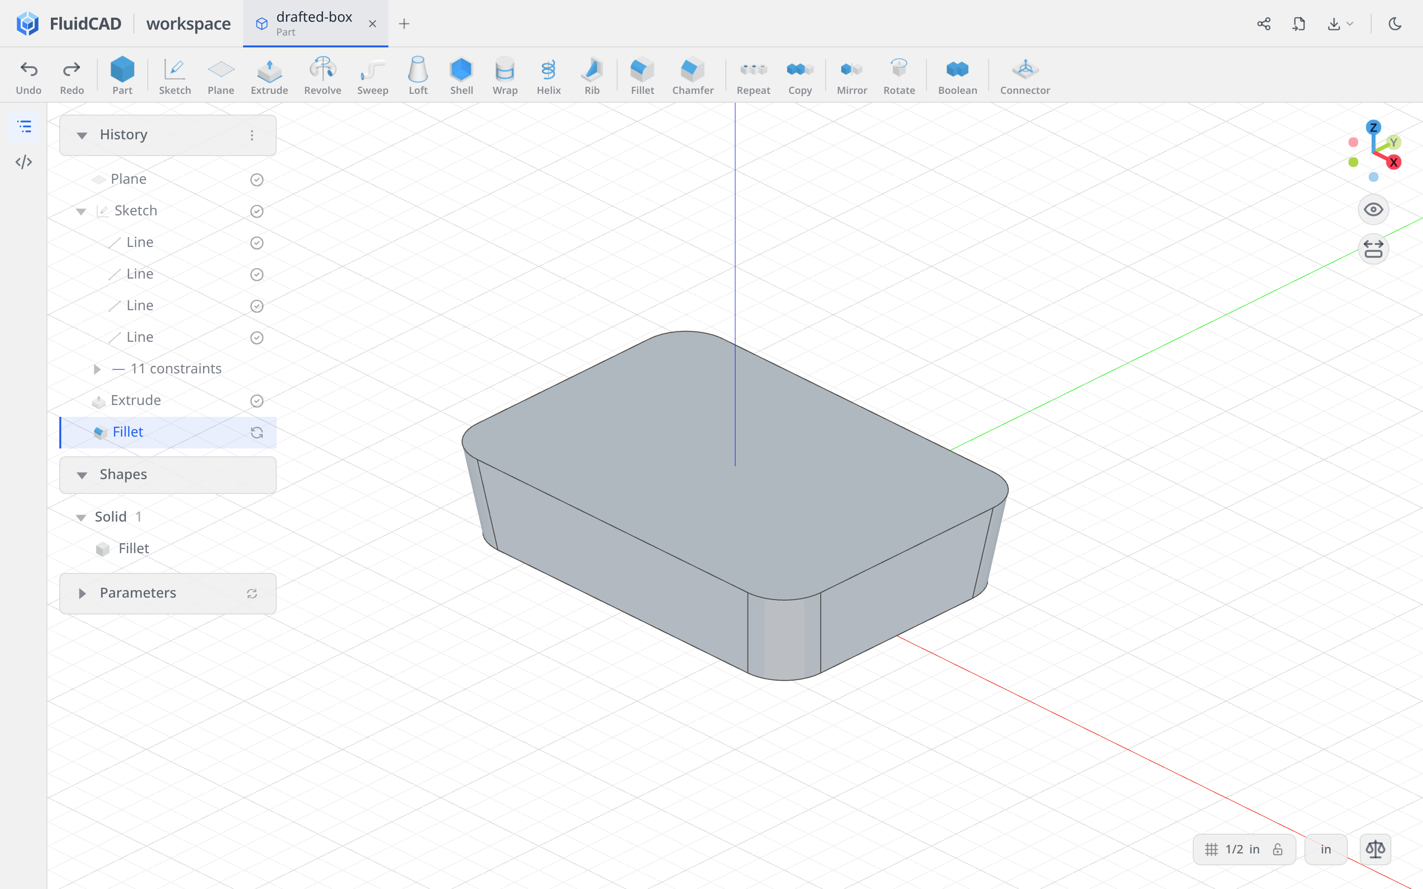Viewport: 1423px width, 889px height.
Task: Expand the Parameters panel
Action: coord(82,593)
